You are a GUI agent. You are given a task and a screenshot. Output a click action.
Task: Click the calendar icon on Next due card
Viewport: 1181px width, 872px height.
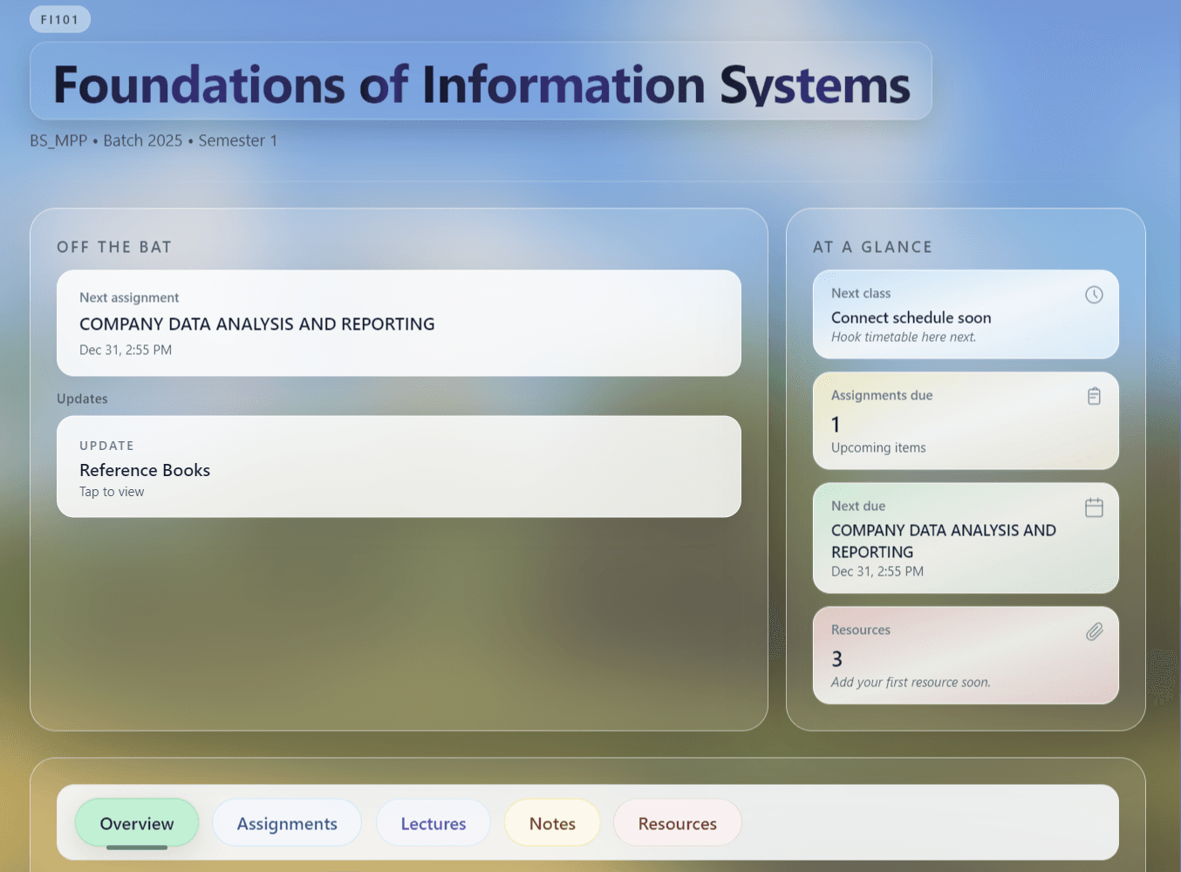coord(1094,507)
